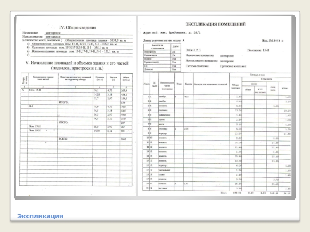
Task: Click the 'Система отопления' label
Action: [x=197, y=66]
